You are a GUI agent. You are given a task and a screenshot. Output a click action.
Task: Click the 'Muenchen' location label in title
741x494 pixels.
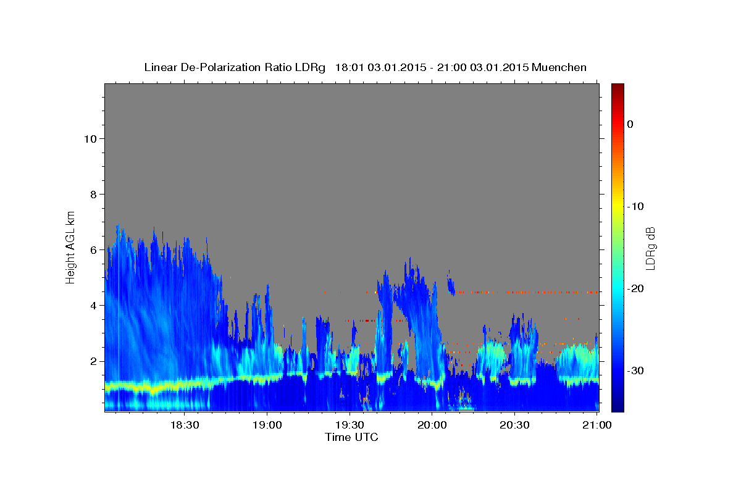point(559,67)
